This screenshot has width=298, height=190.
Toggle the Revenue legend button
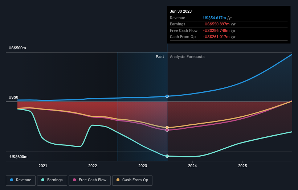pyautogui.click(x=21, y=180)
